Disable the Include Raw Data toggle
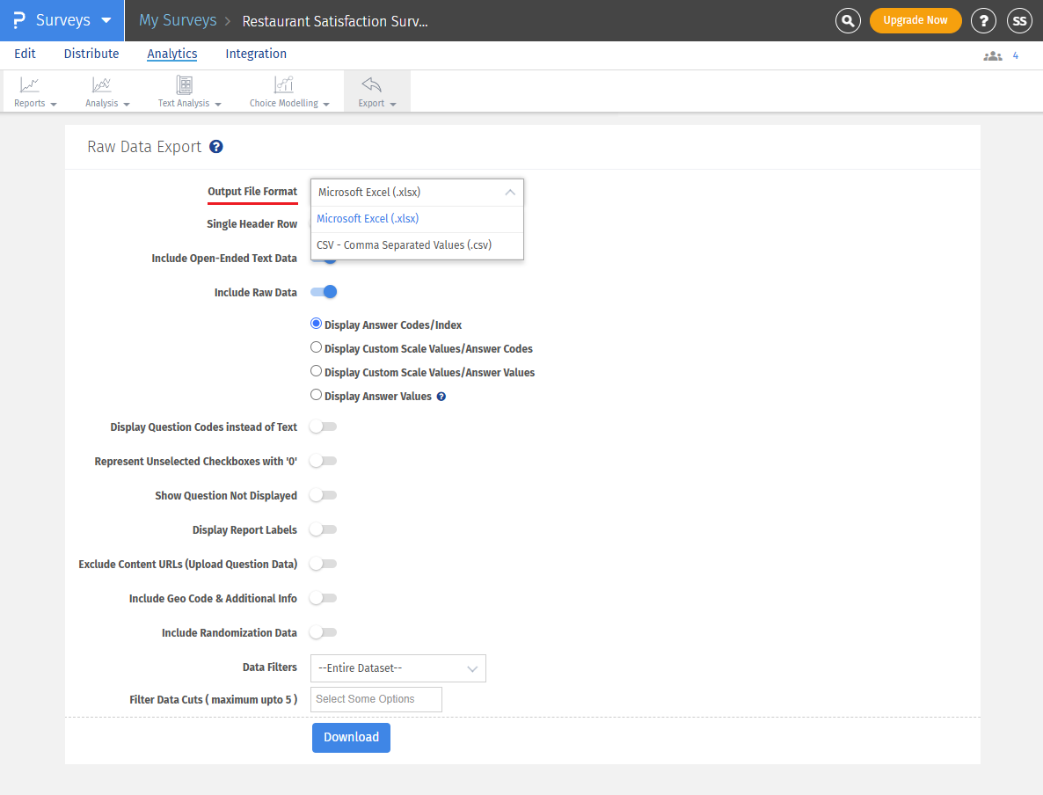 pos(323,291)
